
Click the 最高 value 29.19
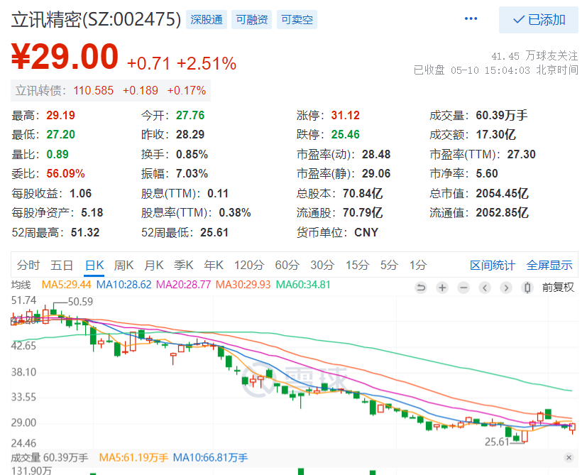[60, 116]
